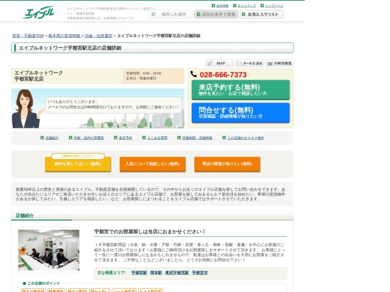Click 周辺の環境が知りたい(無料) button
This screenshot has width=390, height=292.
[227, 164]
